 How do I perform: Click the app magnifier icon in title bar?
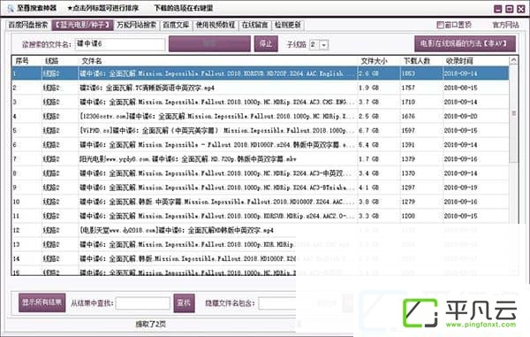(x=11, y=8)
